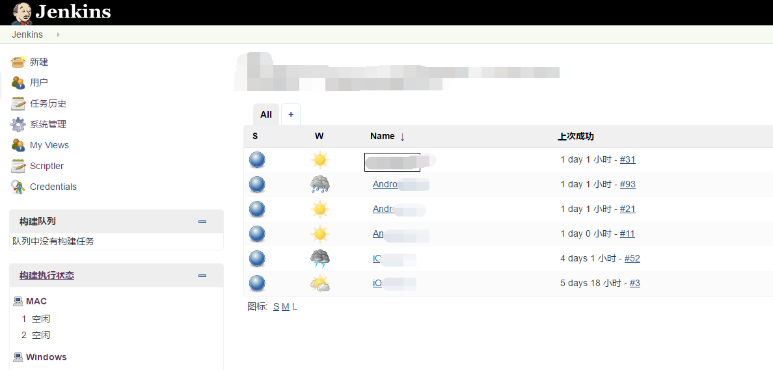Click blue status ball in #3 row
Image resolution: width=773 pixels, height=370 pixels.
(257, 283)
